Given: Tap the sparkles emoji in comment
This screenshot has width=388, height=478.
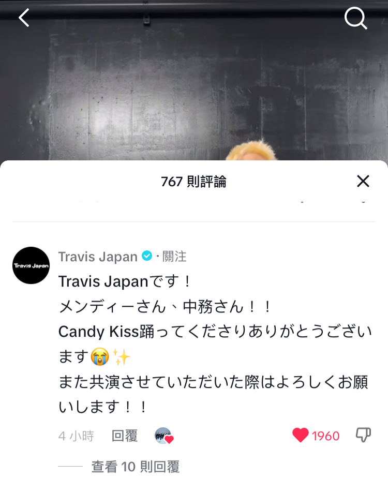Looking at the screenshot, I should pos(122,356).
